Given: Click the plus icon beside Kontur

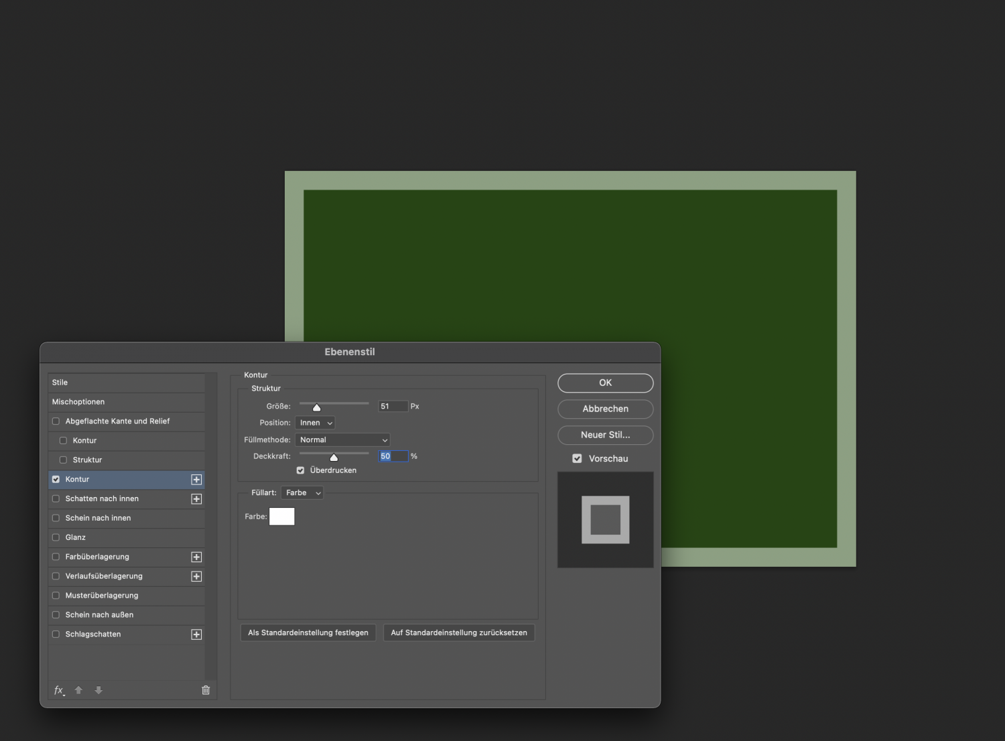Looking at the screenshot, I should click(196, 480).
